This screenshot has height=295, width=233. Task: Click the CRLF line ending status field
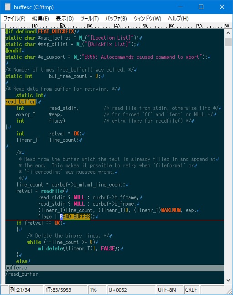pos(192,290)
